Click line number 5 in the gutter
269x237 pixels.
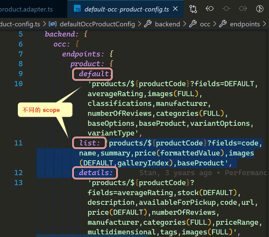(x=21, y=34)
